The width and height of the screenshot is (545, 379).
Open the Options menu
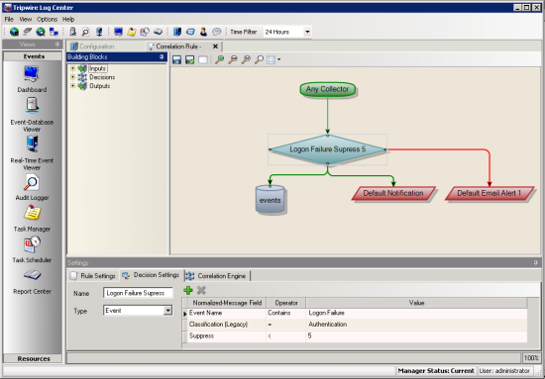pos(47,20)
